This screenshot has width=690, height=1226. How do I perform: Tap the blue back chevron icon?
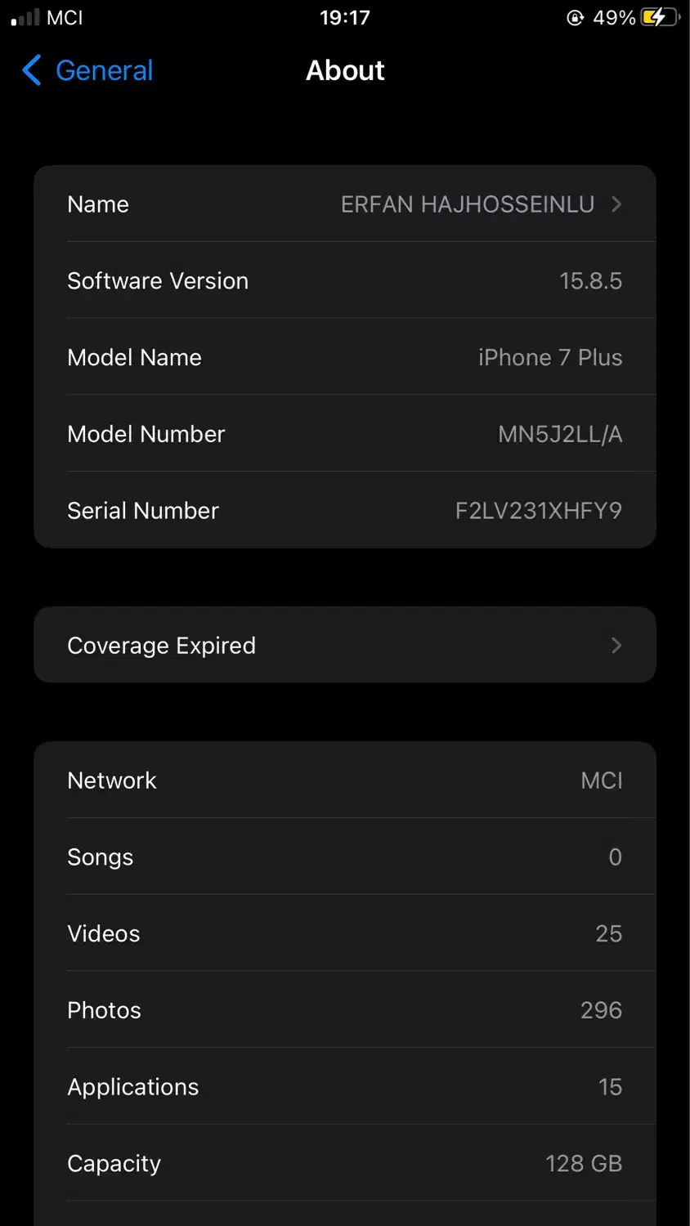[x=32, y=70]
